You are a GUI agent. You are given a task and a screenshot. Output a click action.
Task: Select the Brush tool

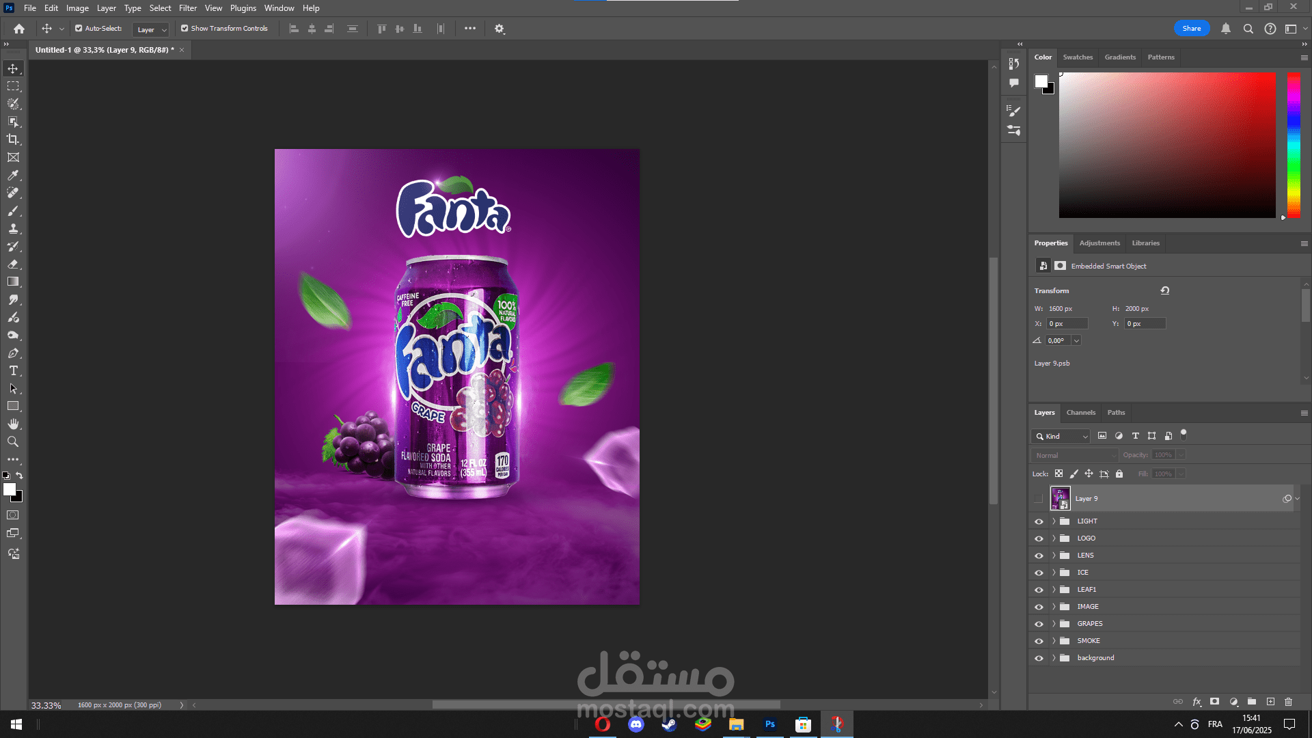13,210
